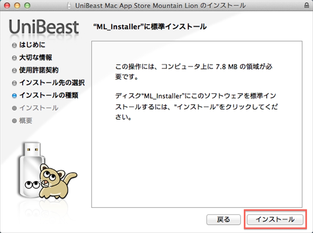Click the blue bullet beside インストールの種類
313x233 pixels.
click(x=14, y=96)
